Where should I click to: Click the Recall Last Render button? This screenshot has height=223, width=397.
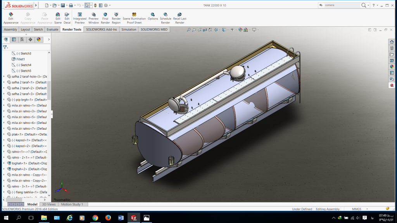[180, 18]
